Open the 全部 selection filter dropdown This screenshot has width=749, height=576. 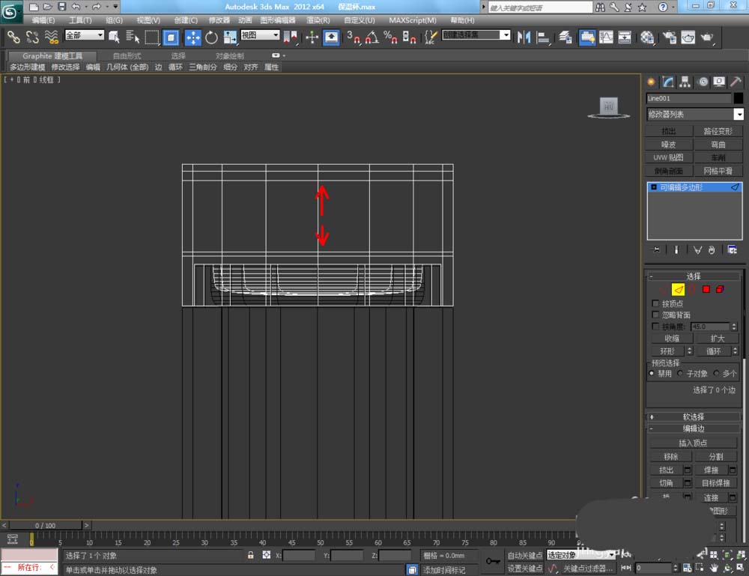(84, 35)
